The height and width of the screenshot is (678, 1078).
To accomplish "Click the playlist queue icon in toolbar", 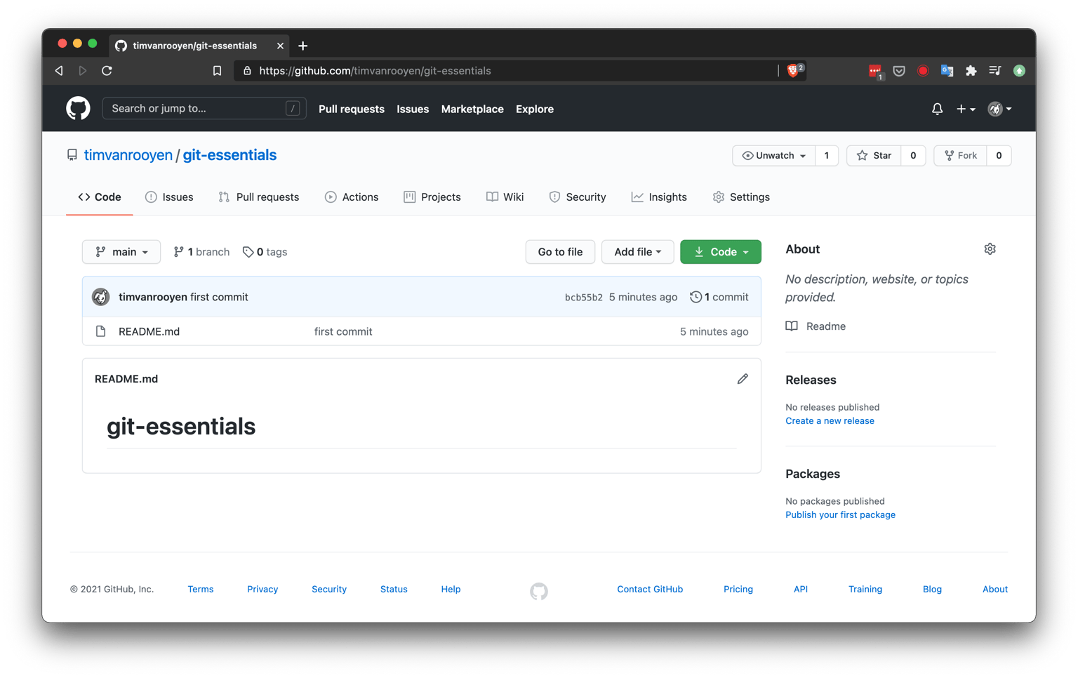I will click(995, 71).
